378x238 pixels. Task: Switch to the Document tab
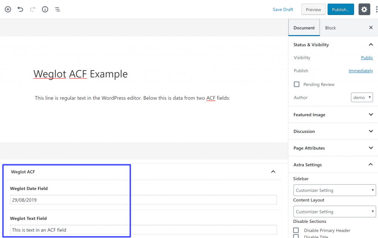(x=304, y=28)
